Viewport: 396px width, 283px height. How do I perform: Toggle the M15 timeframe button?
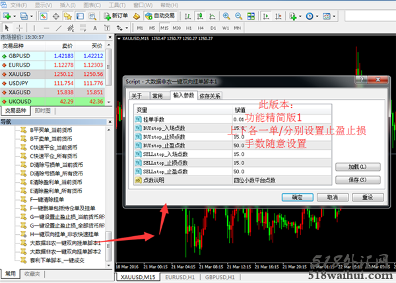click(x=163, y=28)
